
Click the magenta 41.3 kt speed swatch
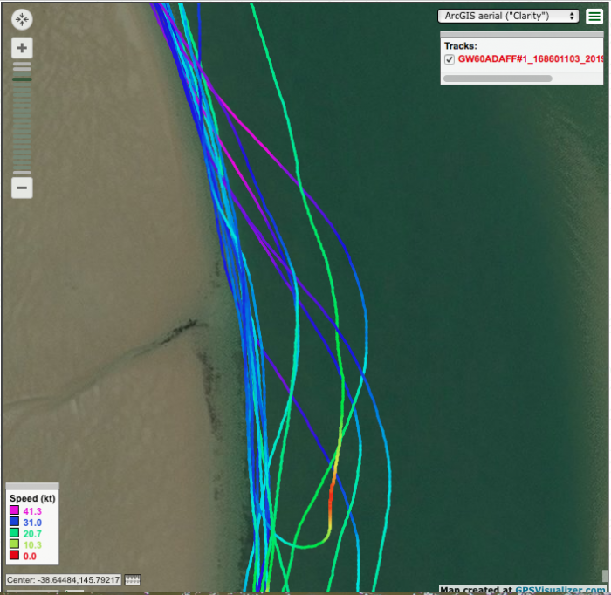(14, 510)
